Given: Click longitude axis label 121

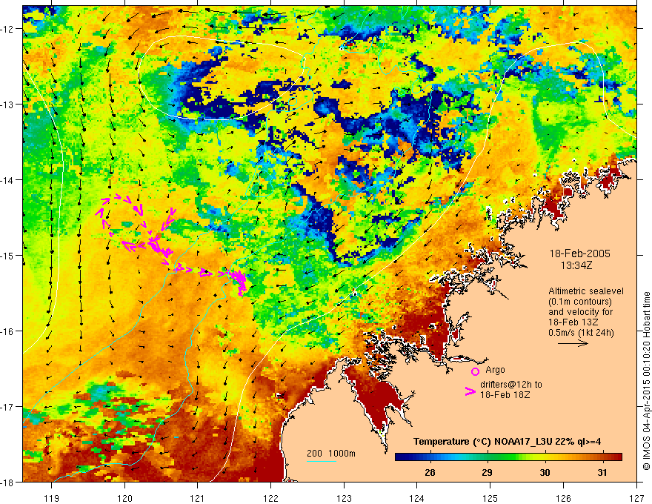Looking at the screenshot, I should [198, 498].
